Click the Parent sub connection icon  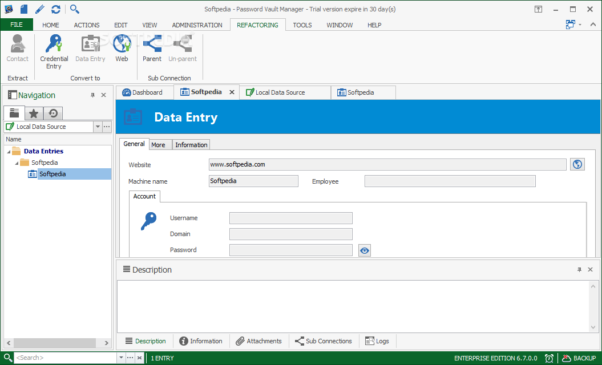click(152, 48)
